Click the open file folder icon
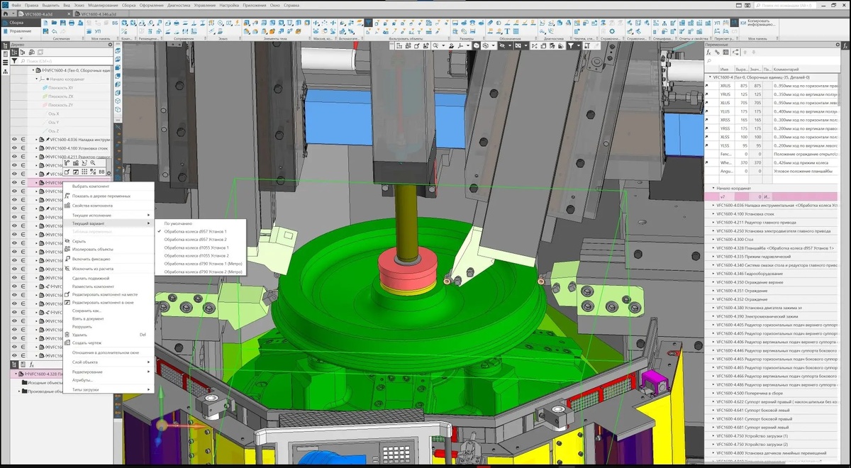Image resolution: width=851 pixels, height=468 pixels. tap(55, 23)
